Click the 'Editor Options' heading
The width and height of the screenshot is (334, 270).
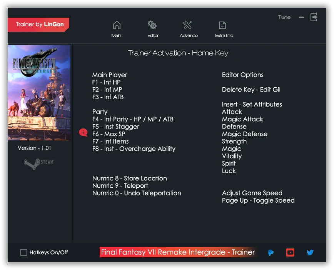click(x=243, y=75)
